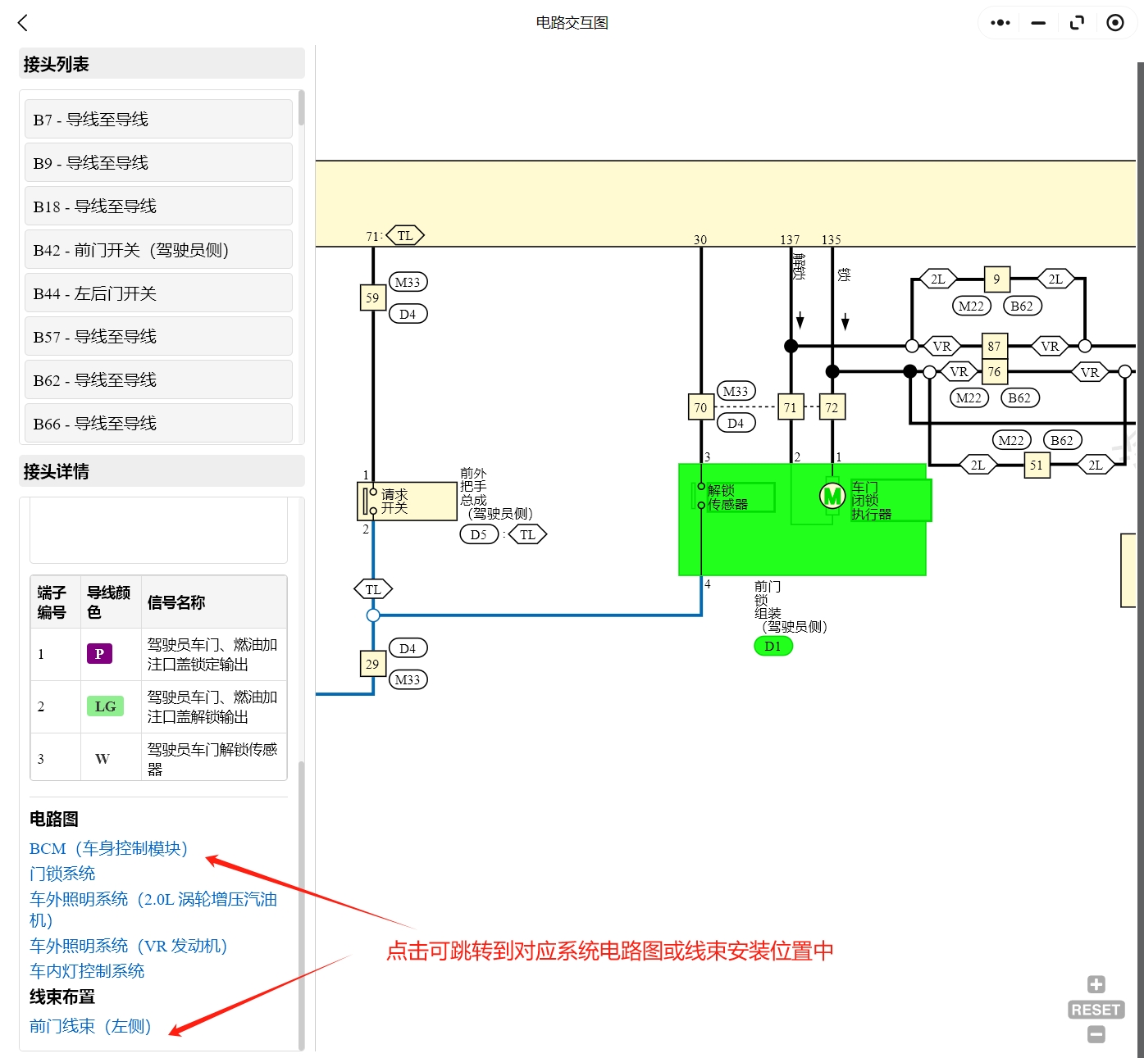The height and width of the screenshot is (1058, 1144).
Task: Click the purple P wire color swatch
Action: 99,654
